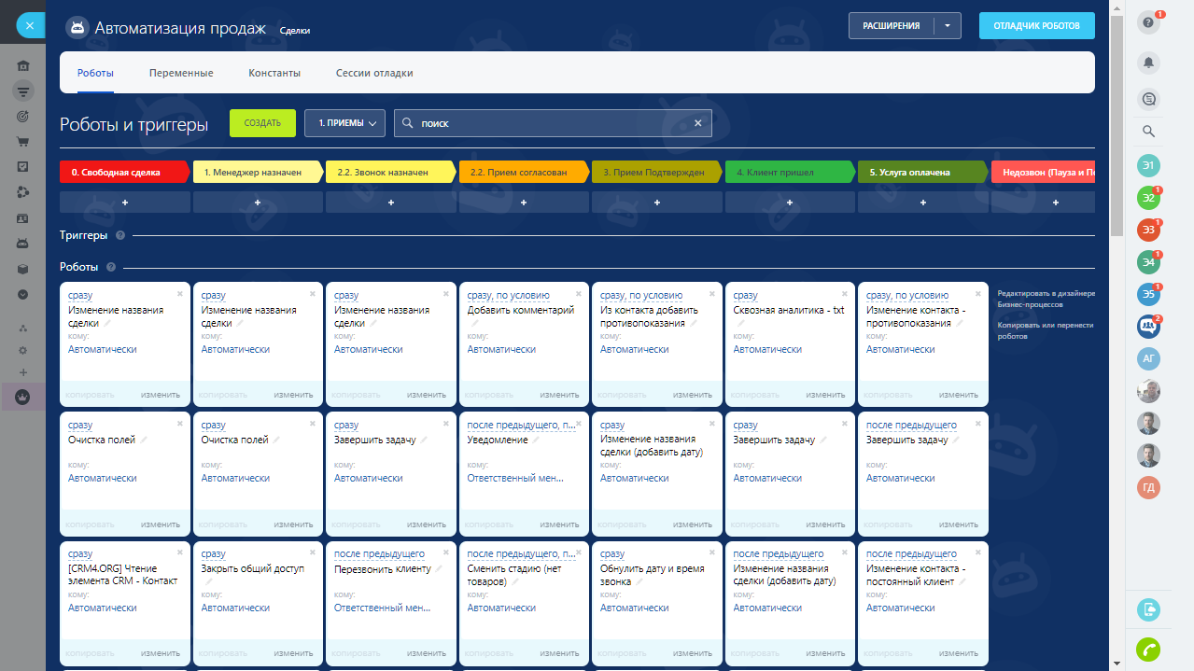Open the box warehouse icon in left sidebar
Viewport: 1194px width, 671px height.
point(23,268)
